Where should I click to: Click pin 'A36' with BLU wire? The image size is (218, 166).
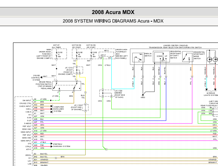[x=35, y=119]
